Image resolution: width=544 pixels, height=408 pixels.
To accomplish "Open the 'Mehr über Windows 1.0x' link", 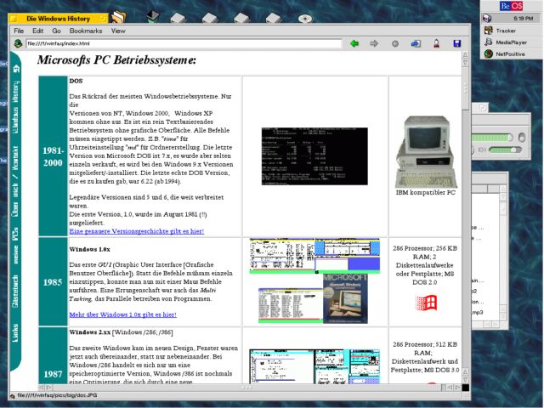I will (122, 314).
